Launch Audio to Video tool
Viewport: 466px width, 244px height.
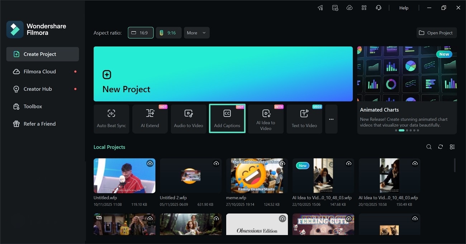coord(189,118)
